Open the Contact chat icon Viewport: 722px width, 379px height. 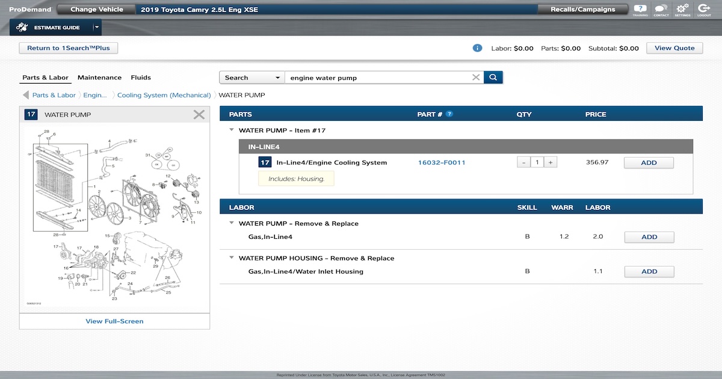(661, 10)
